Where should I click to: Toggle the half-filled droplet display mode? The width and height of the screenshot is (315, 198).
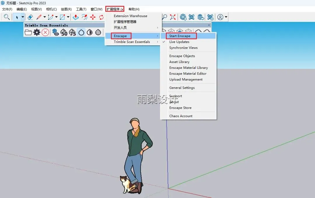click(x=90, y=32)
